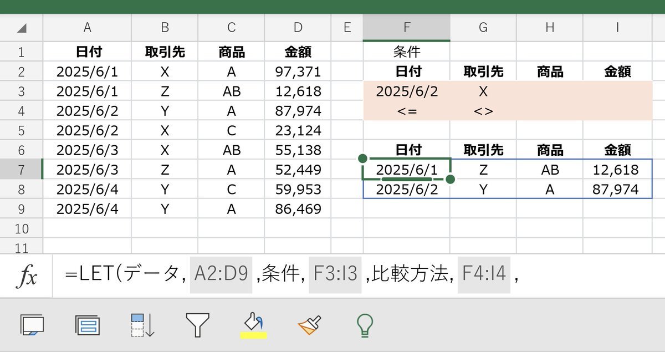Click cell B1 labeled 取引先
Screen dimensions: 665x352
click(x=165, y=52)
